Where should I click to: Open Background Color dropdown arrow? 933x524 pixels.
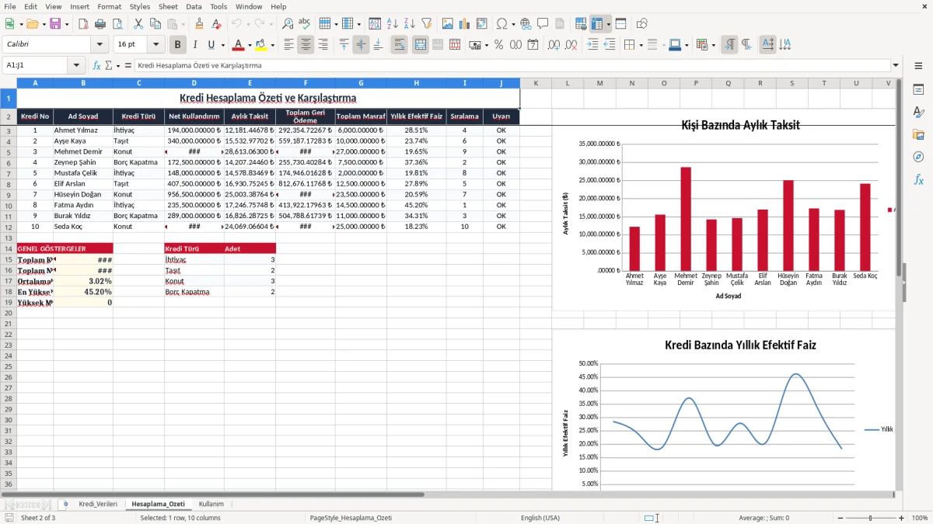click(272, 45)
